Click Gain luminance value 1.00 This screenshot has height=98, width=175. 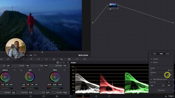(x=24, y=85)
